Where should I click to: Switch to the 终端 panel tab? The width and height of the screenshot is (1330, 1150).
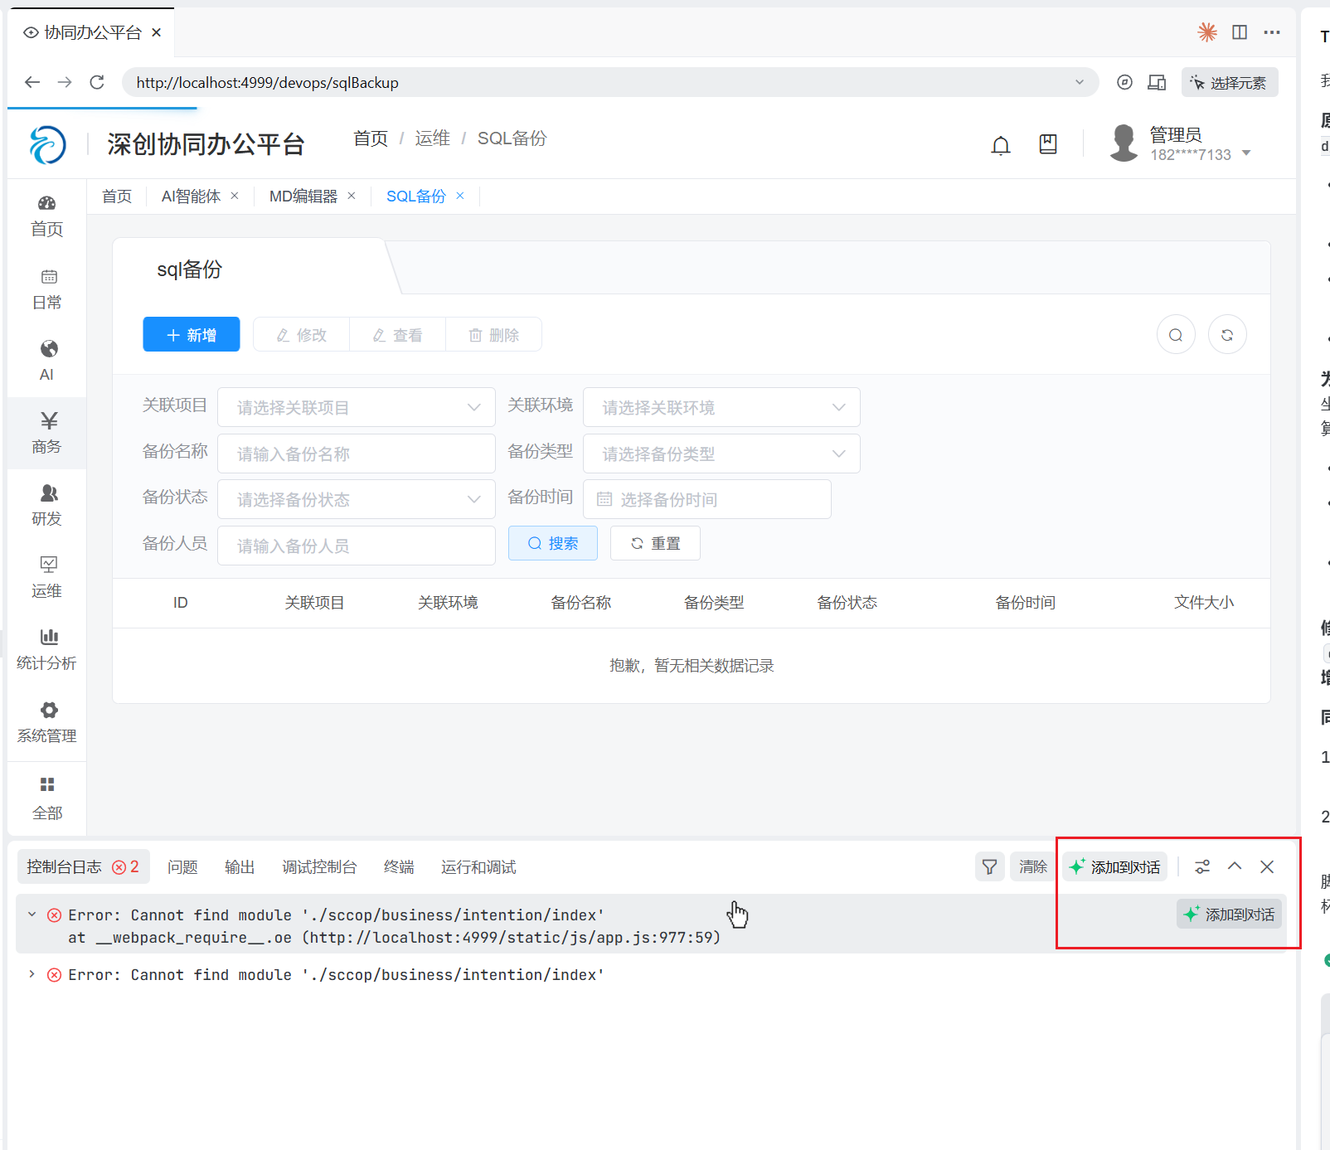[x=399, y=867]
